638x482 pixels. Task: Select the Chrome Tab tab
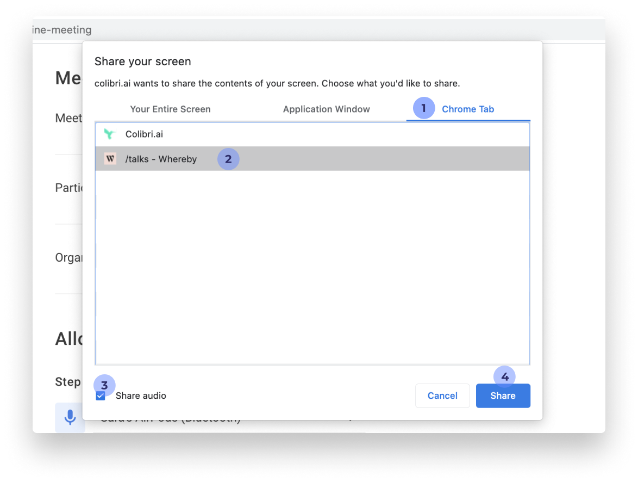pos(468,109)
